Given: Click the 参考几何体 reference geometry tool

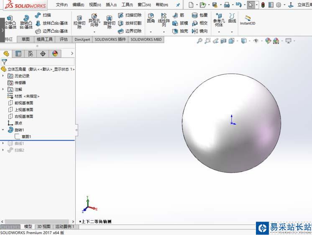Looking at the screenshot, I should (219, 20).
